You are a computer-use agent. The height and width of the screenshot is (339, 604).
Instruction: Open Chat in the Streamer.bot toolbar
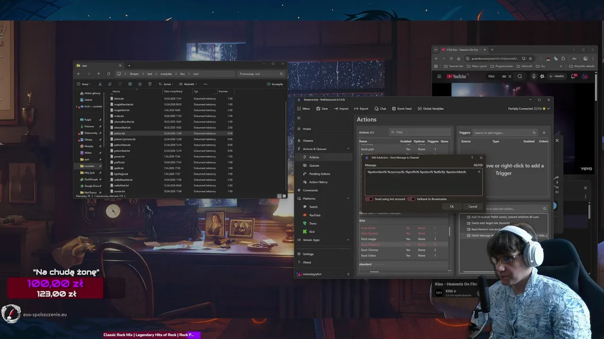380,109
